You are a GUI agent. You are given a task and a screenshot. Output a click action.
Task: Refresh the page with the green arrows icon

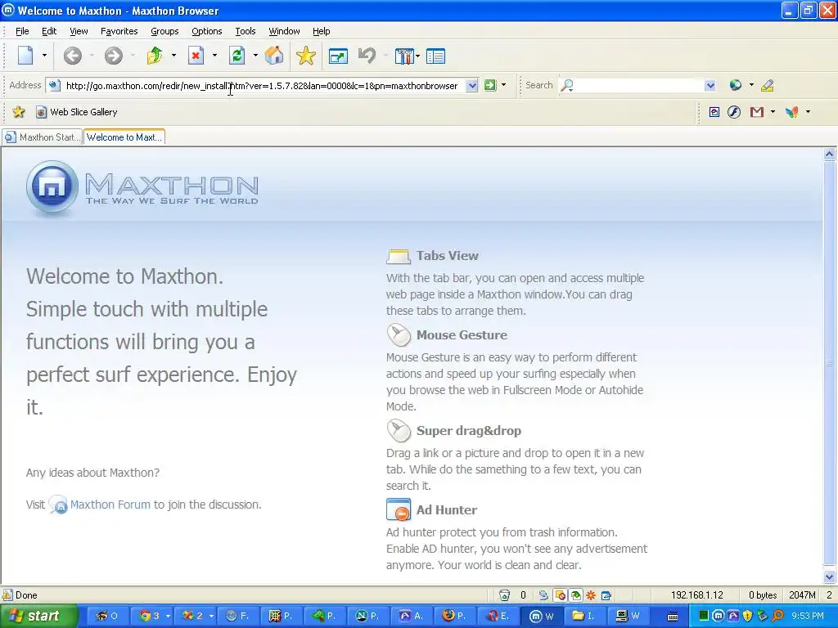pyautogui.click(x=237, y=56)
